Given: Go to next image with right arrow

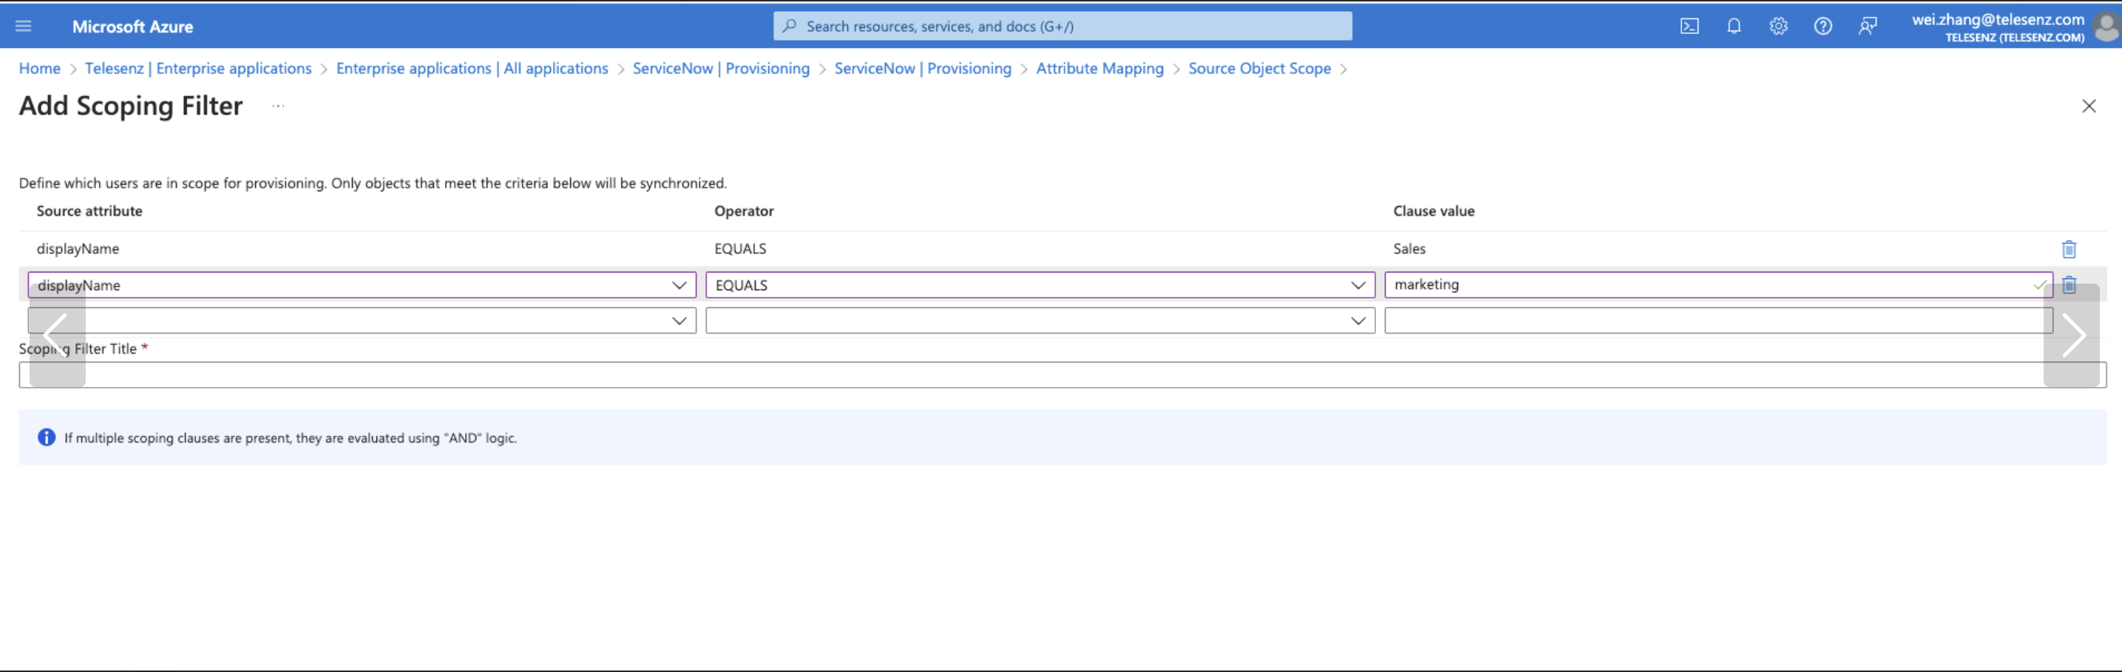Looking at the screenshot, I should click(x=2071, y=335).
